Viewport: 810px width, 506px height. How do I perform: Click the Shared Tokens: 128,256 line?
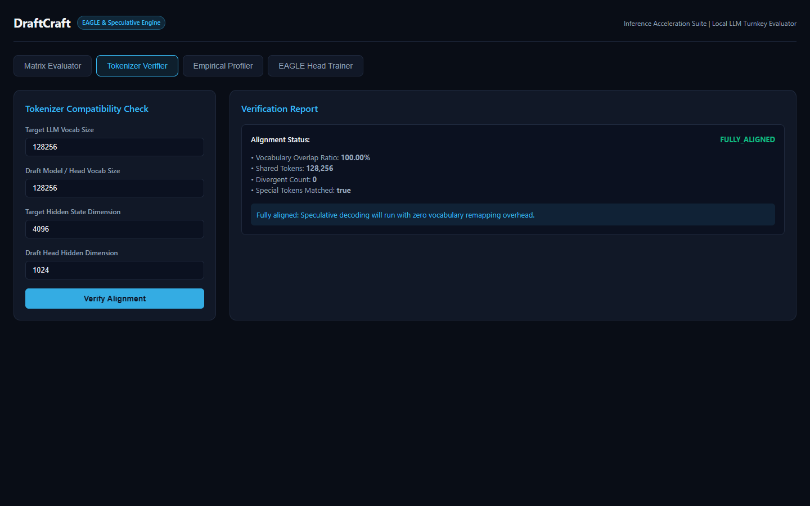coord(292,169)
